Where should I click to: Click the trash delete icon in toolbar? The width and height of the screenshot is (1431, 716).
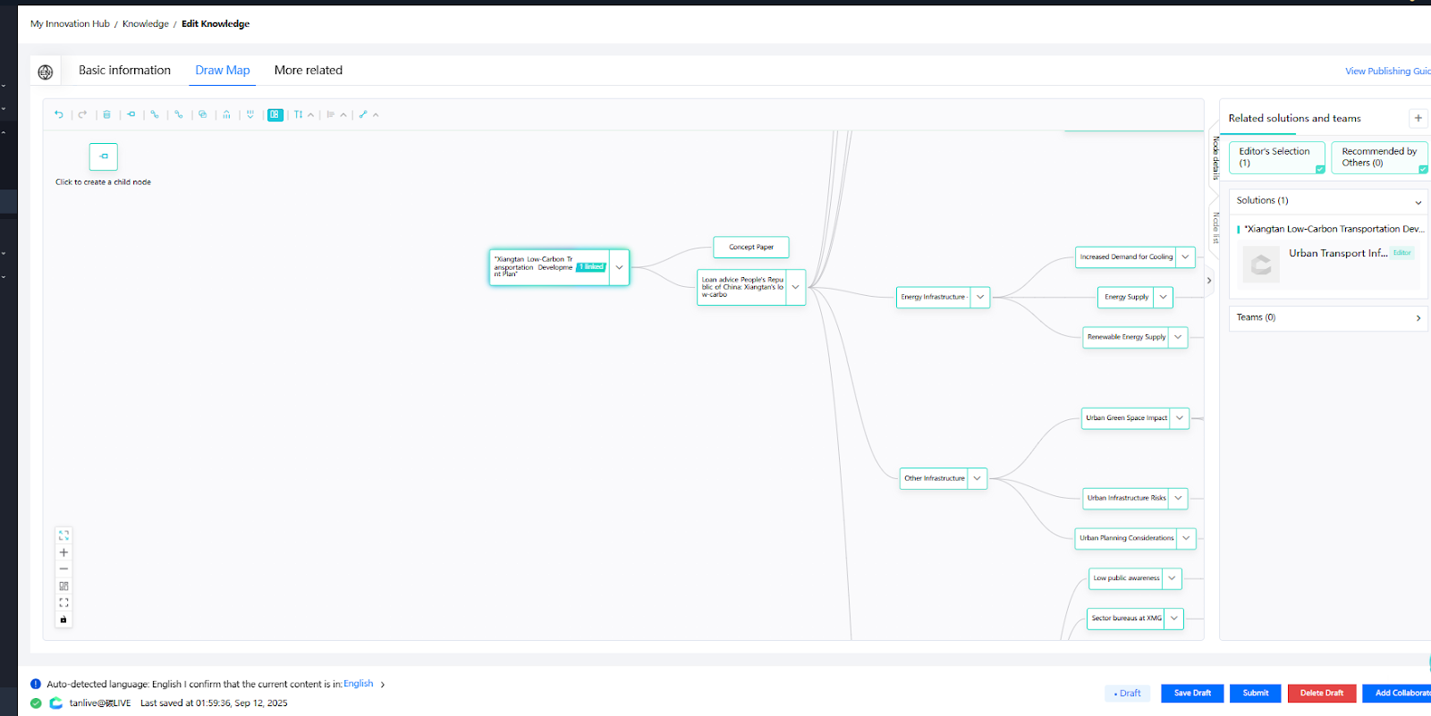click(x=106, y=114)
